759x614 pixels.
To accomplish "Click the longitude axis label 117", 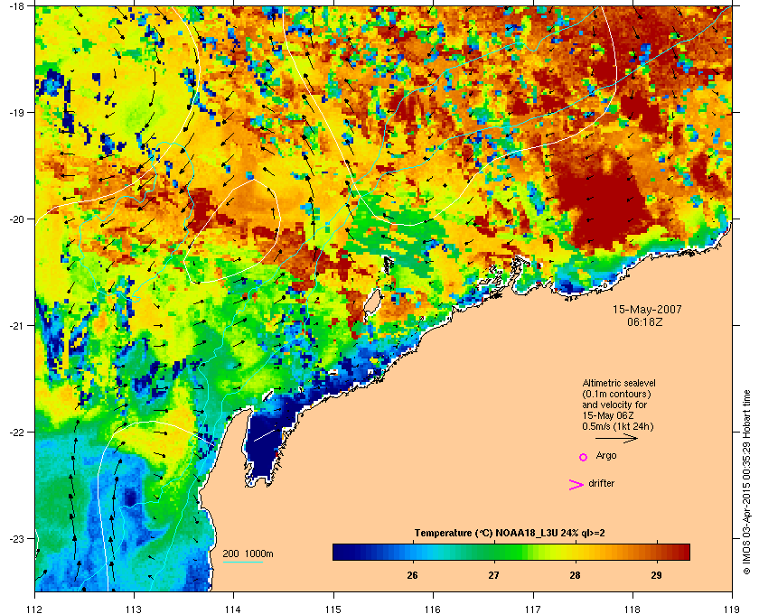I will [x=533, y=609].
